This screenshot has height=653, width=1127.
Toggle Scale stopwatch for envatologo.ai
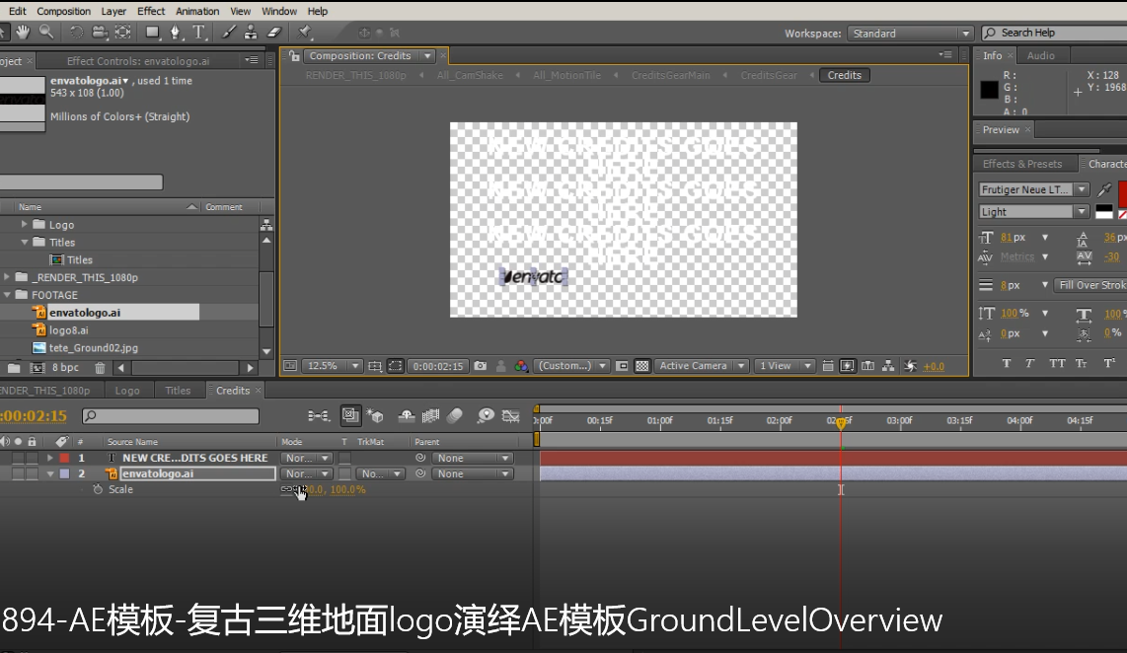(98, 490)
